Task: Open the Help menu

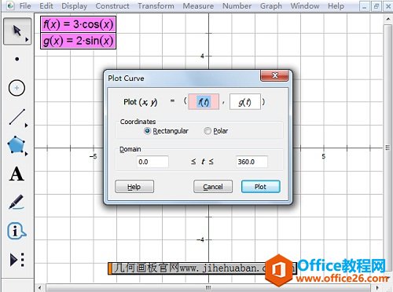Action: click(x=336, y=5)
